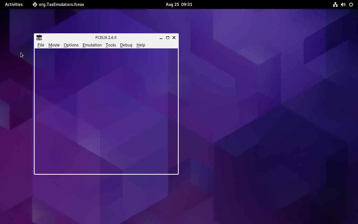
Task: Click the FCEUX 2.6.5 title bar text
Action: [106, 38]
